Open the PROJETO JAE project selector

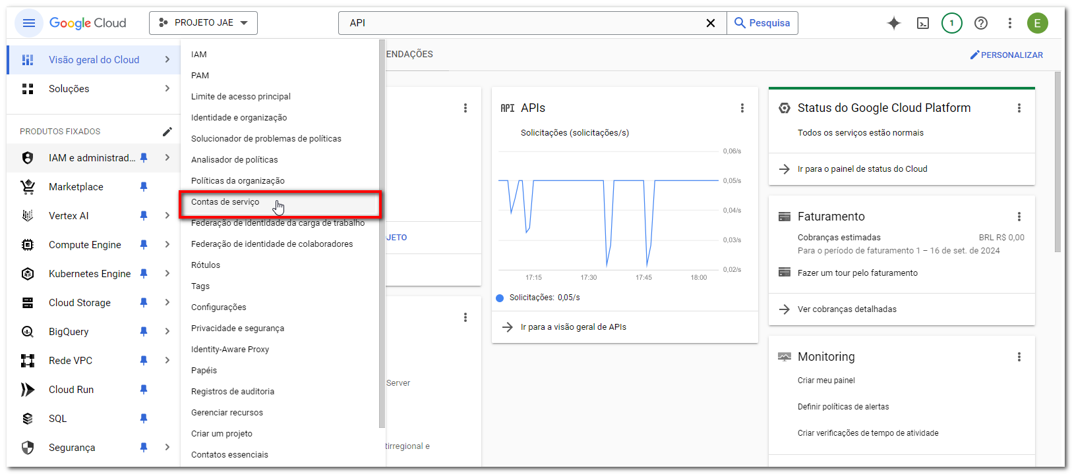pyautogui.click(x=203, y=23)
